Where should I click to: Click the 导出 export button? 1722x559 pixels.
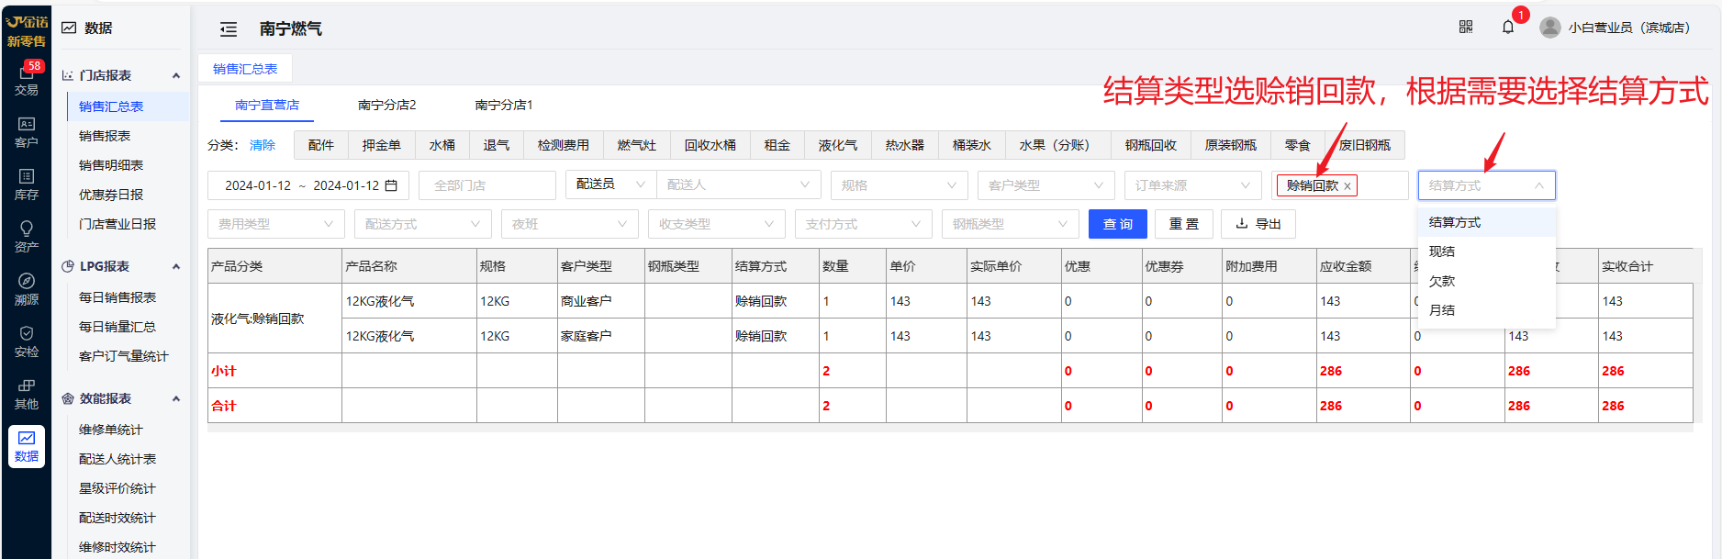click(1258, 224)
